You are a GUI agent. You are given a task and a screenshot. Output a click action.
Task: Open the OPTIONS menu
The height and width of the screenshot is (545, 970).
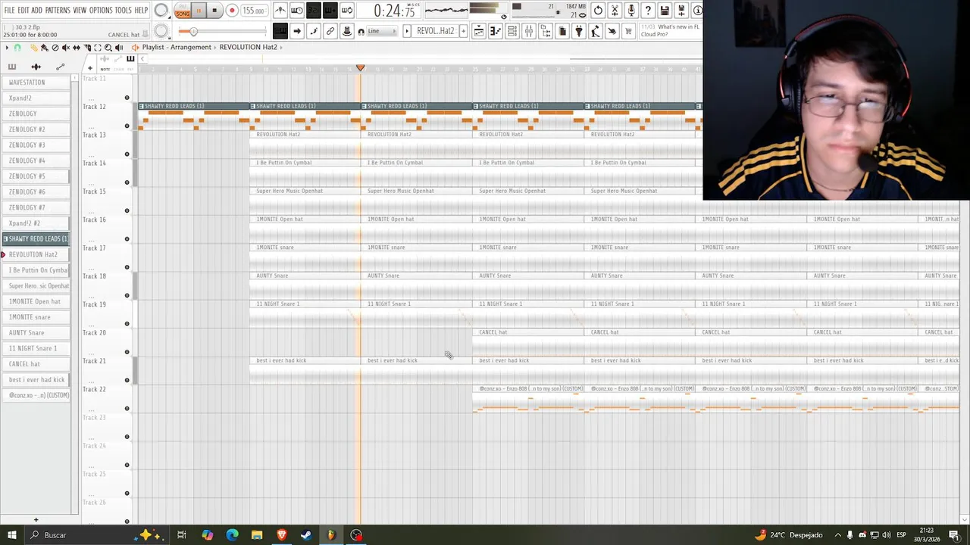click(x=101, y=10)
